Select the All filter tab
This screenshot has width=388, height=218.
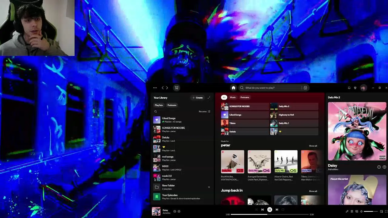224,97
